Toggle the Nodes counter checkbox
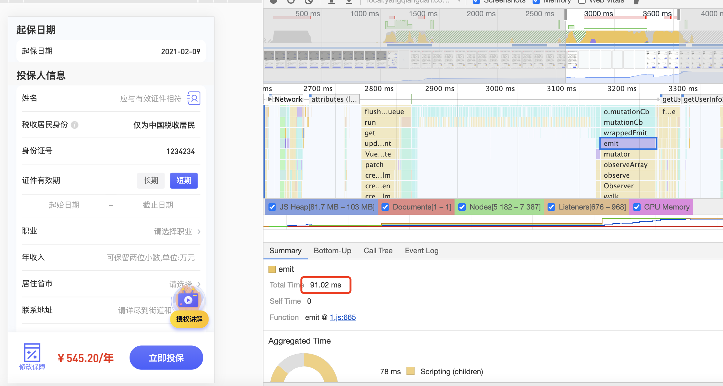The image size is (723, 386). tap(462, 207)
